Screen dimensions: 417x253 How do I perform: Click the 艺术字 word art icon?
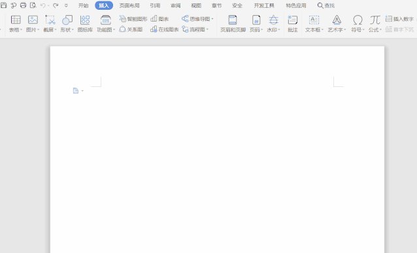(x=337, y=20)
